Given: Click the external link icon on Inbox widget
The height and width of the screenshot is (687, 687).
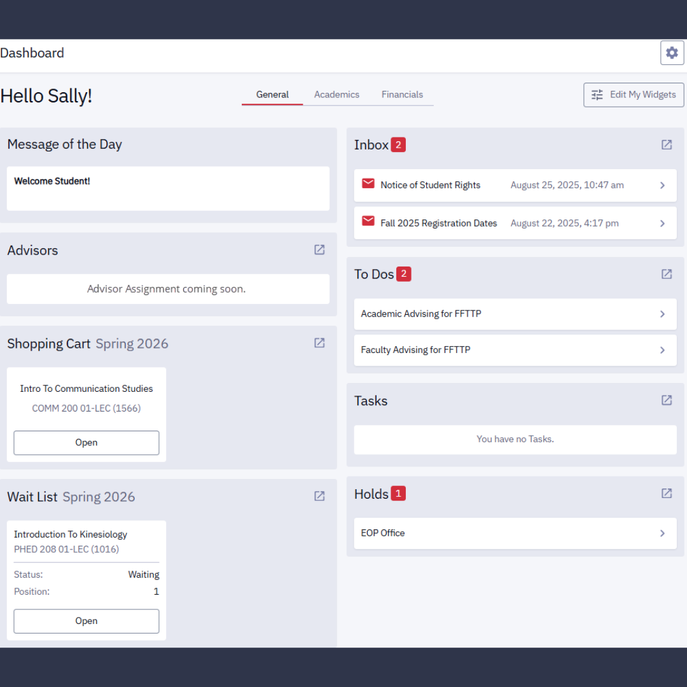Looking at the screenshot, I should tap(666, 145).
